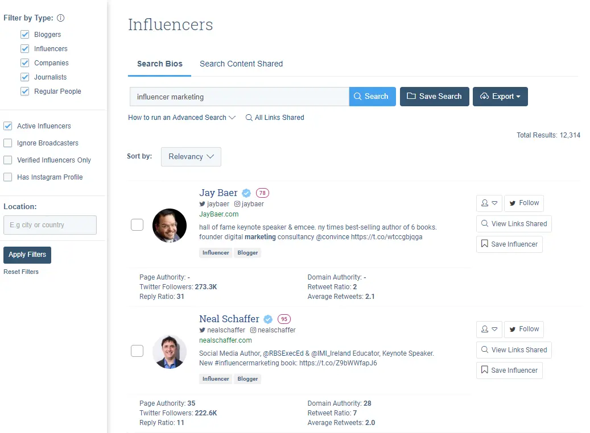
Task: Click Neal Schaffer's score badge 95
Action: pyautogui.click(x=284, y=319)
